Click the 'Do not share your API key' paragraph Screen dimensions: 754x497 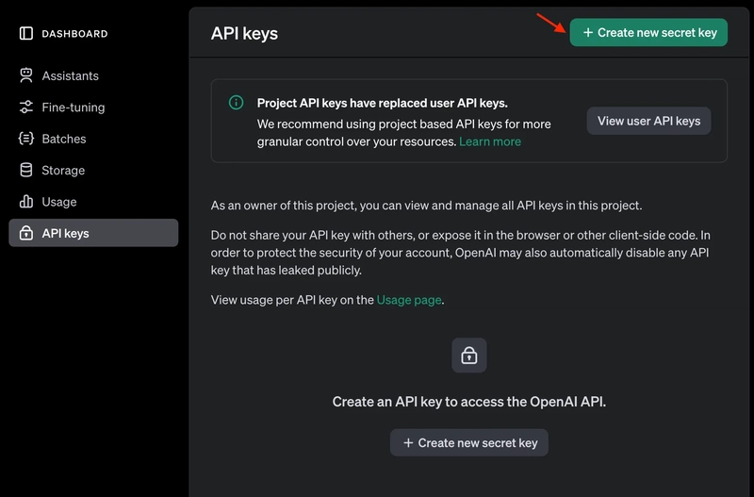click(460, 253)
